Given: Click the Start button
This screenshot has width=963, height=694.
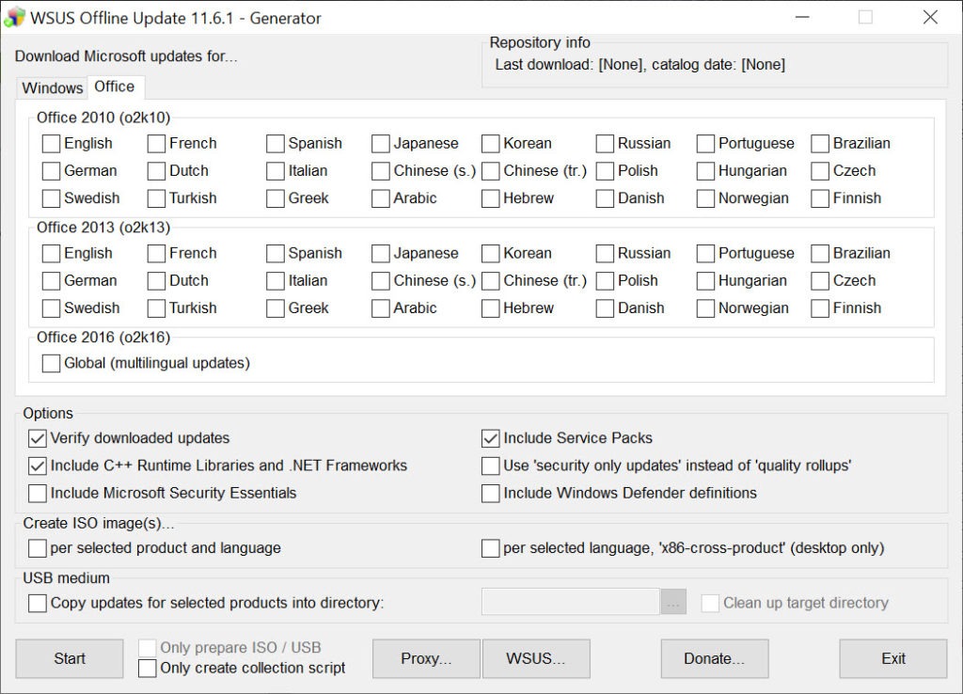Looking at the screenshot, I should (70, 658).
